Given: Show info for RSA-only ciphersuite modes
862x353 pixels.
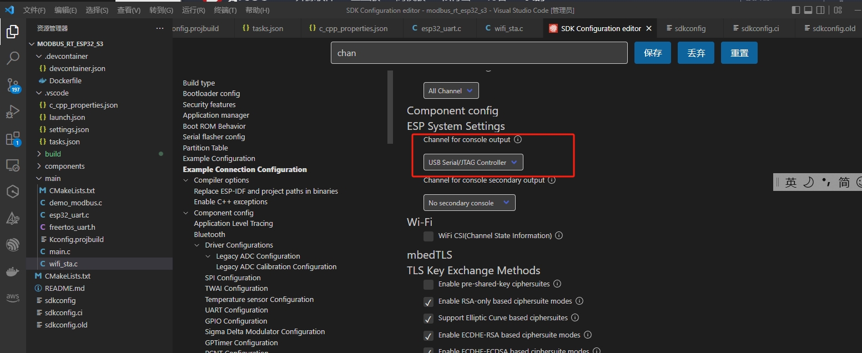Looking at the screenshot, I should click(579, 301).
